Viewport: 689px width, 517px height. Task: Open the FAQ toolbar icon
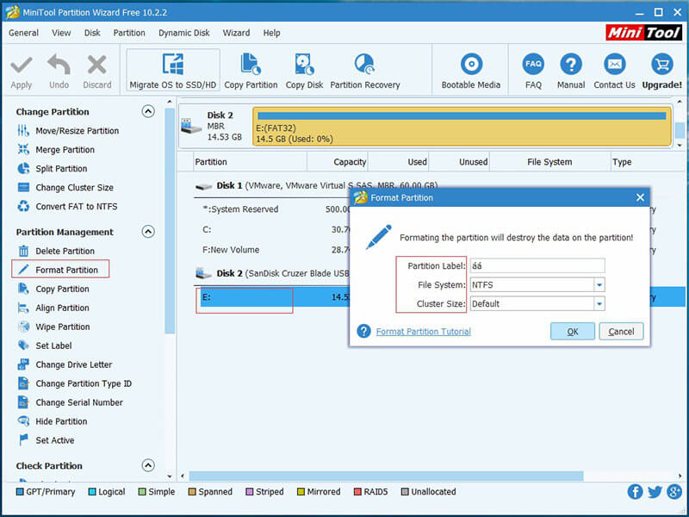click(x=533, y=64)
